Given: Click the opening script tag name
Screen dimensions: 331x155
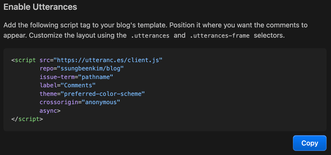Looking at the screenshot, I should coord(25,60).
